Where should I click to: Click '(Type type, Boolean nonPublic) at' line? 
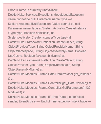[31, 33]
